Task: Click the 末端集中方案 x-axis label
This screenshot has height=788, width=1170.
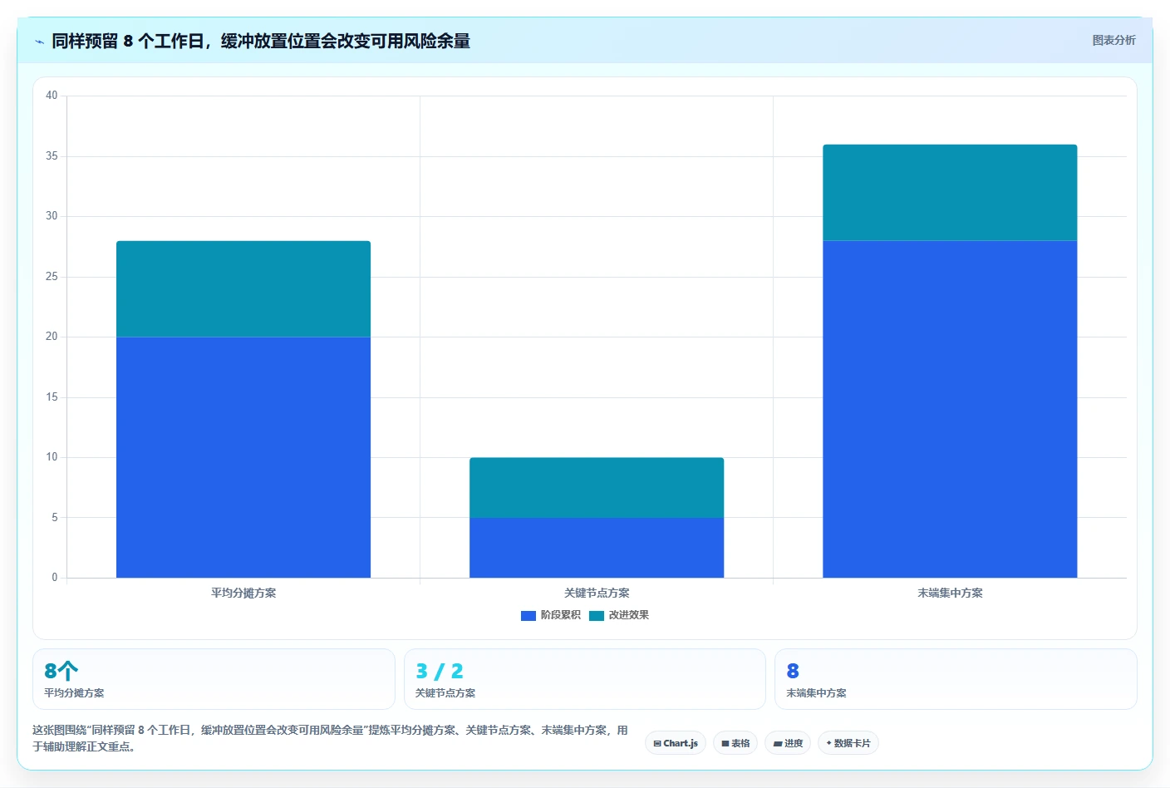Action: (950, 593)
